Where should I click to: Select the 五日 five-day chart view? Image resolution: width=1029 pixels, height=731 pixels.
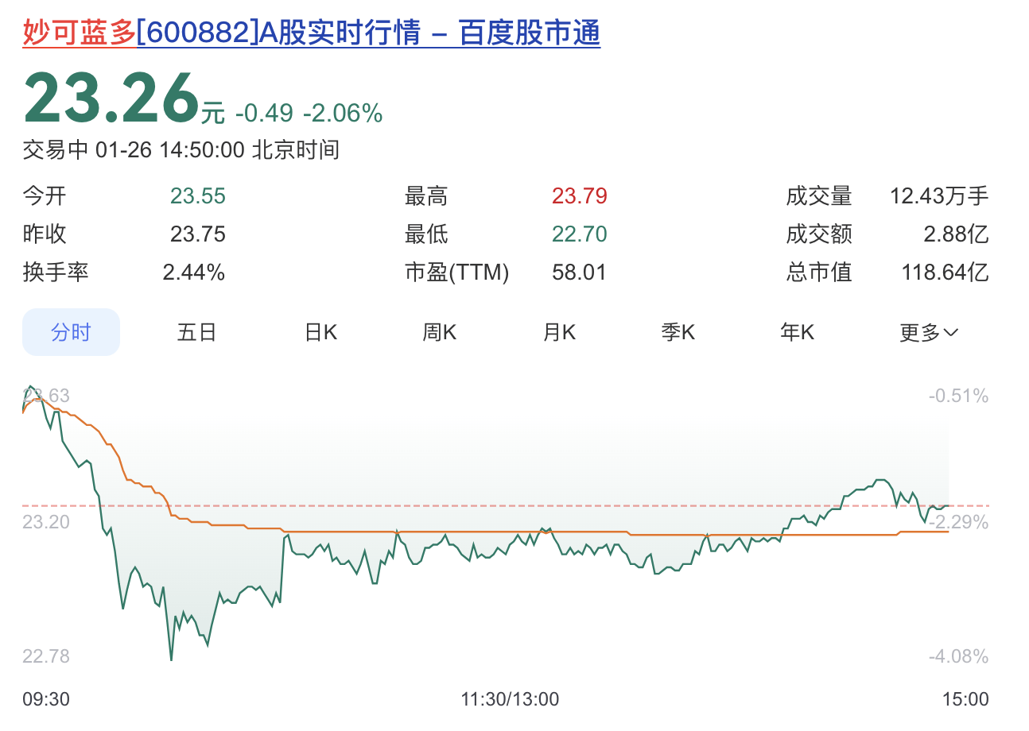pos(196,332)
